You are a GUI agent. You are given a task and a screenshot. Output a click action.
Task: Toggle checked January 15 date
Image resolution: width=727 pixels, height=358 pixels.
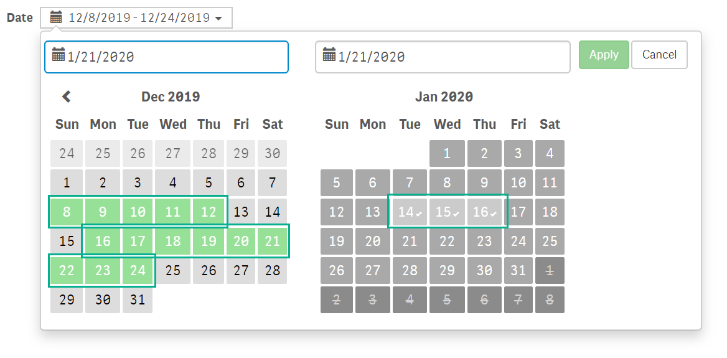point(447,212)
